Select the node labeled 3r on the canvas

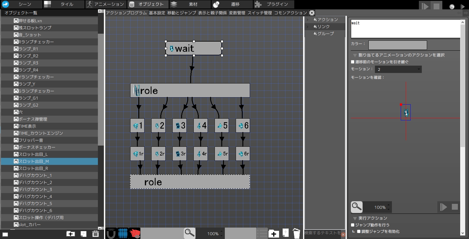(x=180, y=154)
